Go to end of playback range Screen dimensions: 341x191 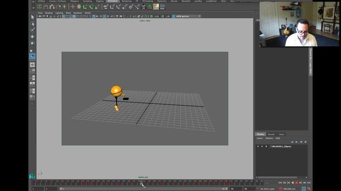click(x=309, y=183)
